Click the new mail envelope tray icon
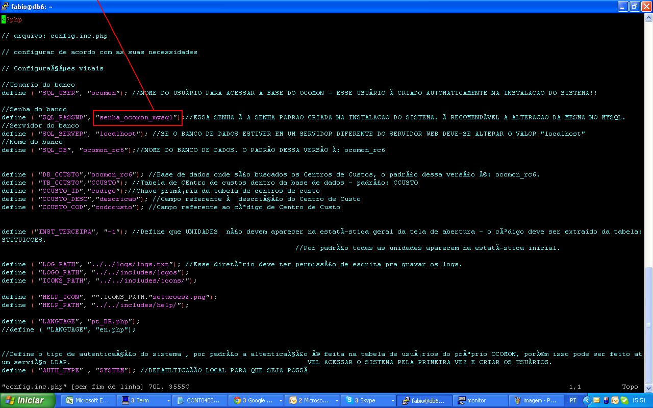 [x=596, y=400]
